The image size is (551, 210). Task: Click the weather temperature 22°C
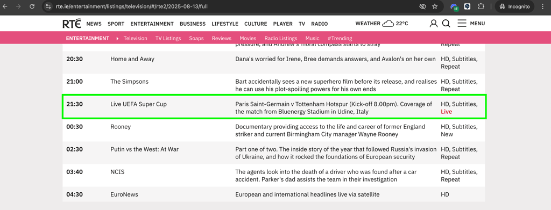[x=402, y=24]
